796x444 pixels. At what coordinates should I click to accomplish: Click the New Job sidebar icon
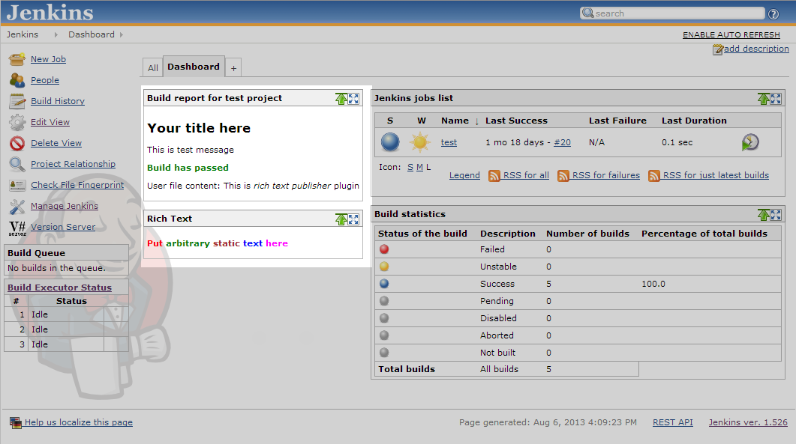click(17, 59)
